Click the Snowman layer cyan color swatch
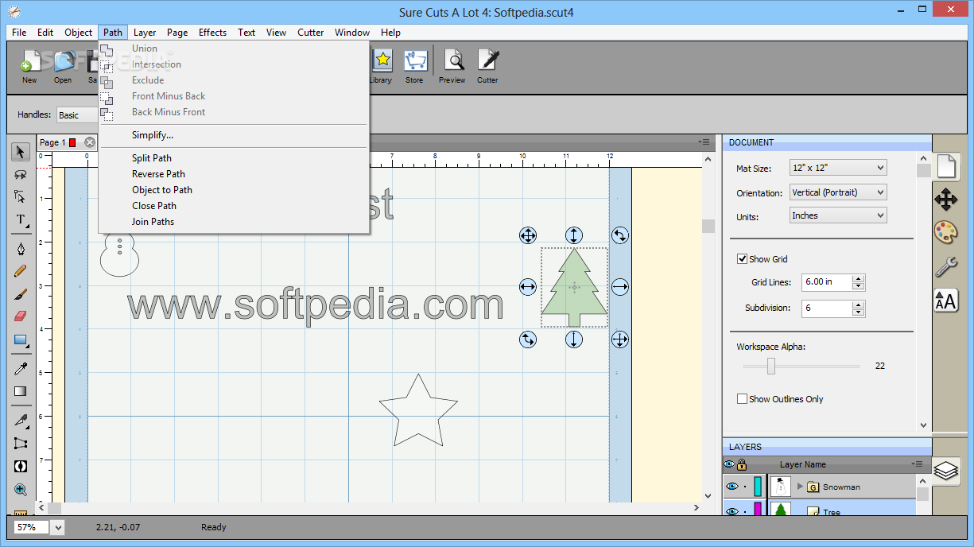Viewport: 974px width, 547px height. point(758,487)
